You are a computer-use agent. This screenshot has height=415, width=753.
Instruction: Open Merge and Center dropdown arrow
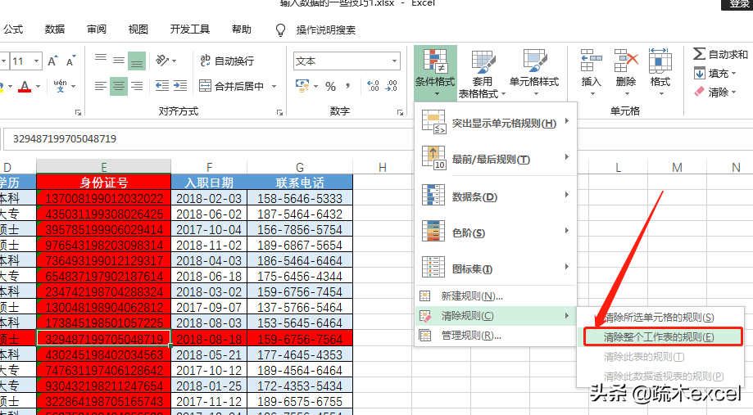click(x=274, y=87)
